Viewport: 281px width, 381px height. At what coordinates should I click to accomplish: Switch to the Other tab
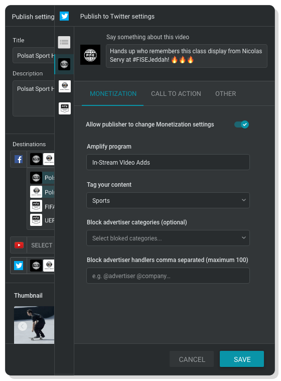click(226, 94)
